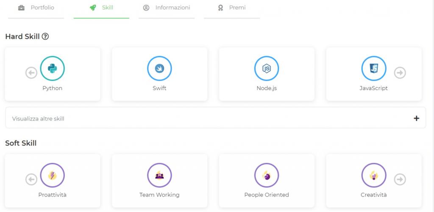
Task: Click the Hard Skill heading
Action: click(x=22, y=36)
